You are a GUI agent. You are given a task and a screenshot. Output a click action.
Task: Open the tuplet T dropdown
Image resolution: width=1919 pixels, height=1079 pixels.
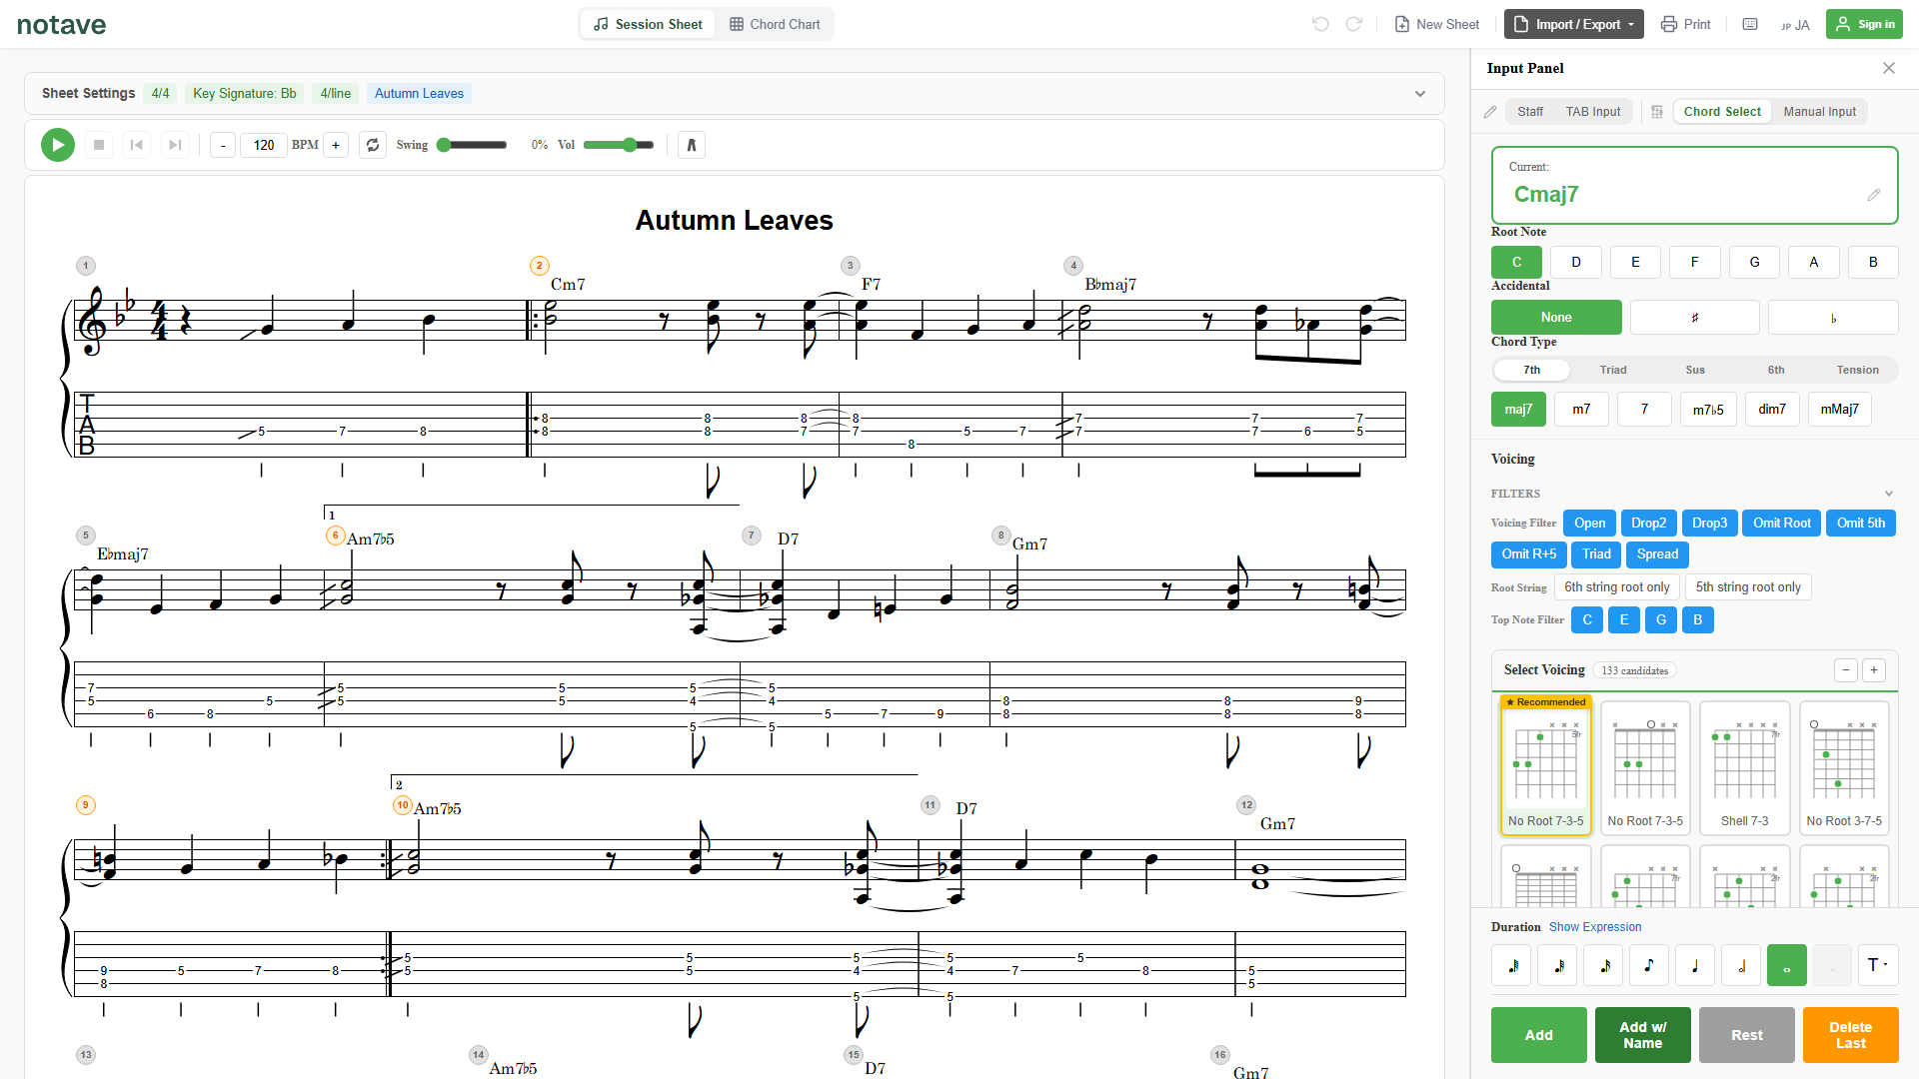click(1878, 965)
